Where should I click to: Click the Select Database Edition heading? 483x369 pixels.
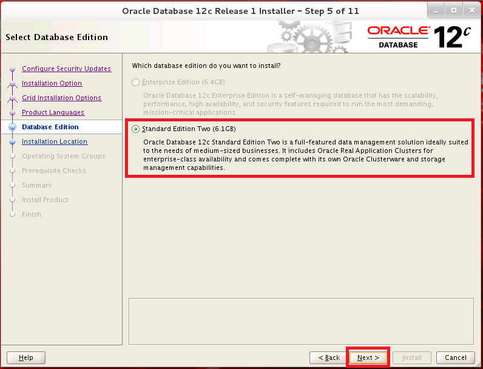coord(56,37)
